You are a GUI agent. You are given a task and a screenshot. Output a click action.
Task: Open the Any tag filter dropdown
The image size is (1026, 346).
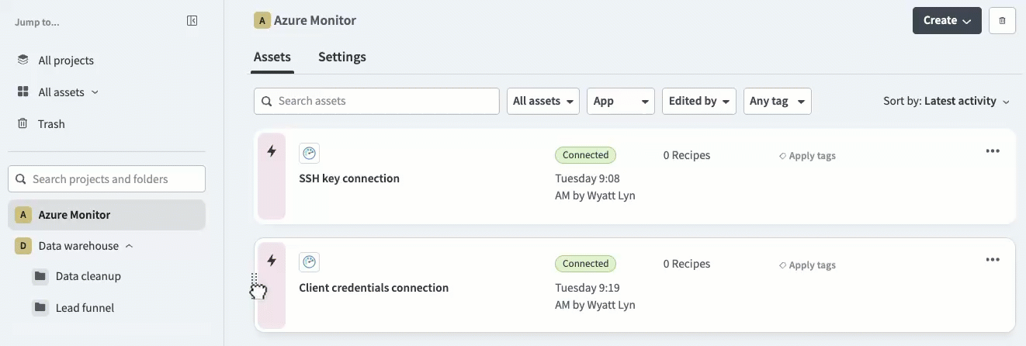(778, 101)
